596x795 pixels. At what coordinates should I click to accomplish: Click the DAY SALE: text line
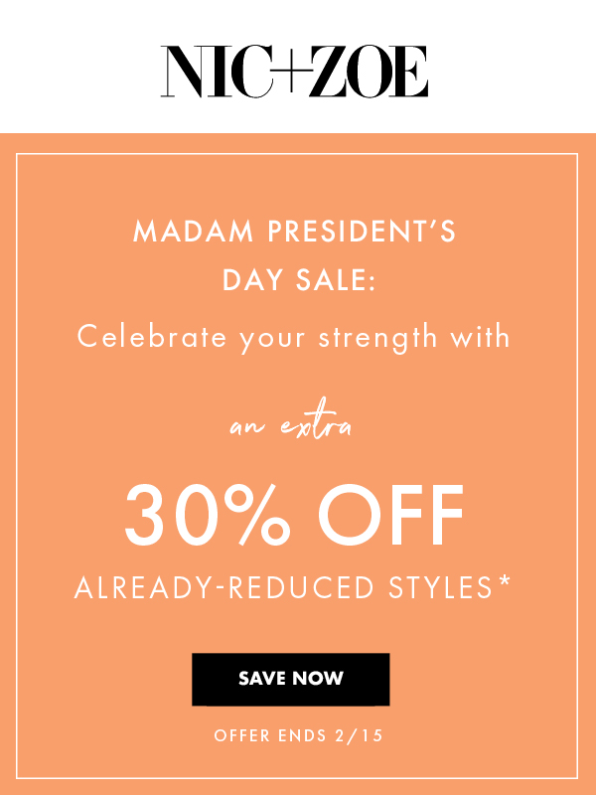pyautogui.click(x=299, y=281)
